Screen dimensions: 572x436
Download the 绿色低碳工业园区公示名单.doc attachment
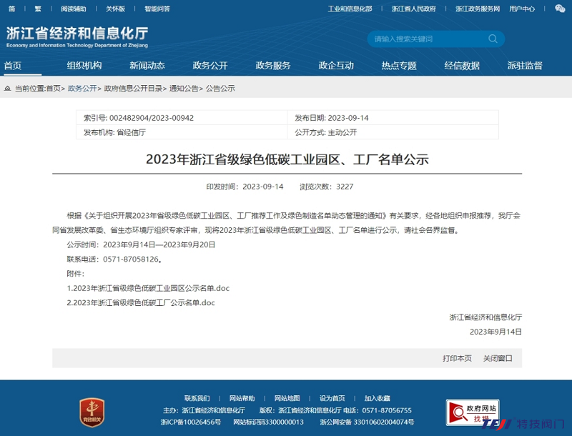(x=148, y=288)
